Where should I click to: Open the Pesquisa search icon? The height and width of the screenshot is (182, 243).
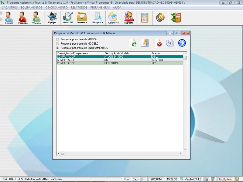[98, 18]
